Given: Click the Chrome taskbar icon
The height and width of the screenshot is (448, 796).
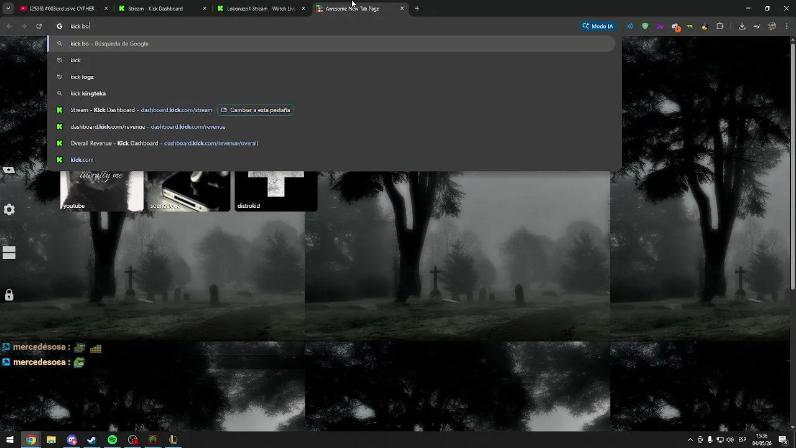Looking at the screenshot, I should click(30, 440).
